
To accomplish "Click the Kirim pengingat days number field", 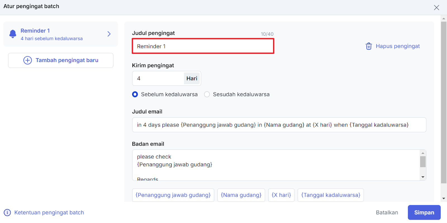I will tap(158, 79).
